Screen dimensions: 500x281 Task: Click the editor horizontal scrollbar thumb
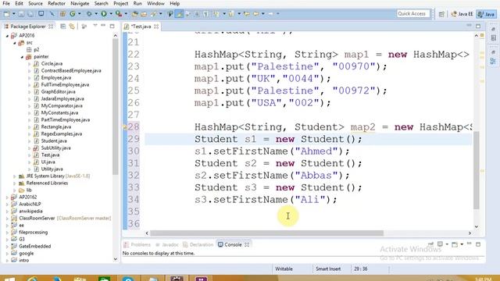(266, 233)
